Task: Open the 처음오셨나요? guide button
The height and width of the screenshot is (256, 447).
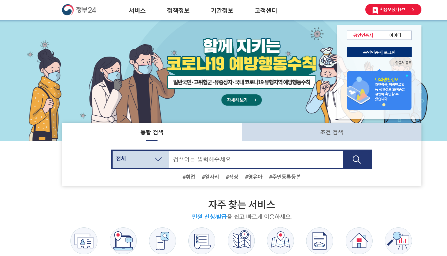Action: click(x=393, y=10)
